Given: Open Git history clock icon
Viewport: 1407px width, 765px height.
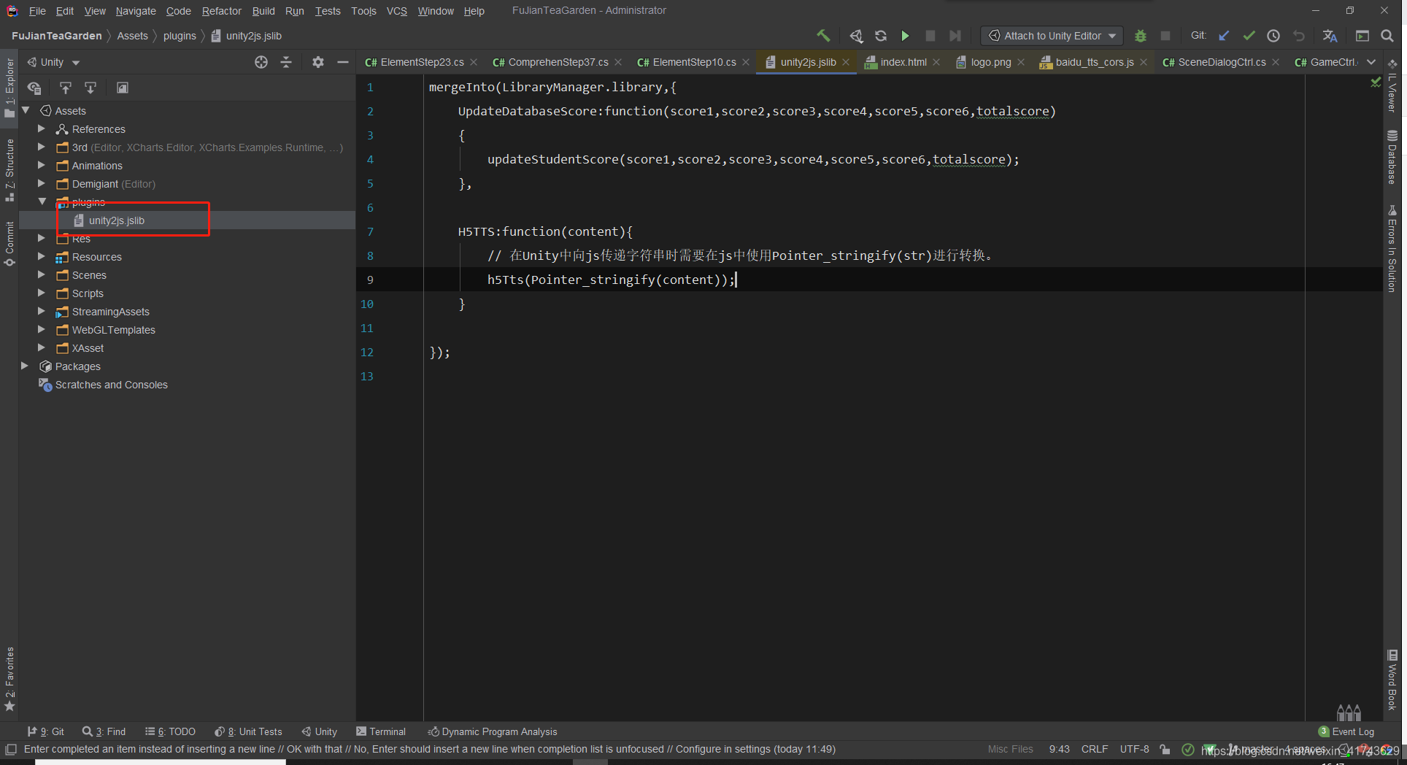Looking at the screenshot, I should (x=1273, y=36).
